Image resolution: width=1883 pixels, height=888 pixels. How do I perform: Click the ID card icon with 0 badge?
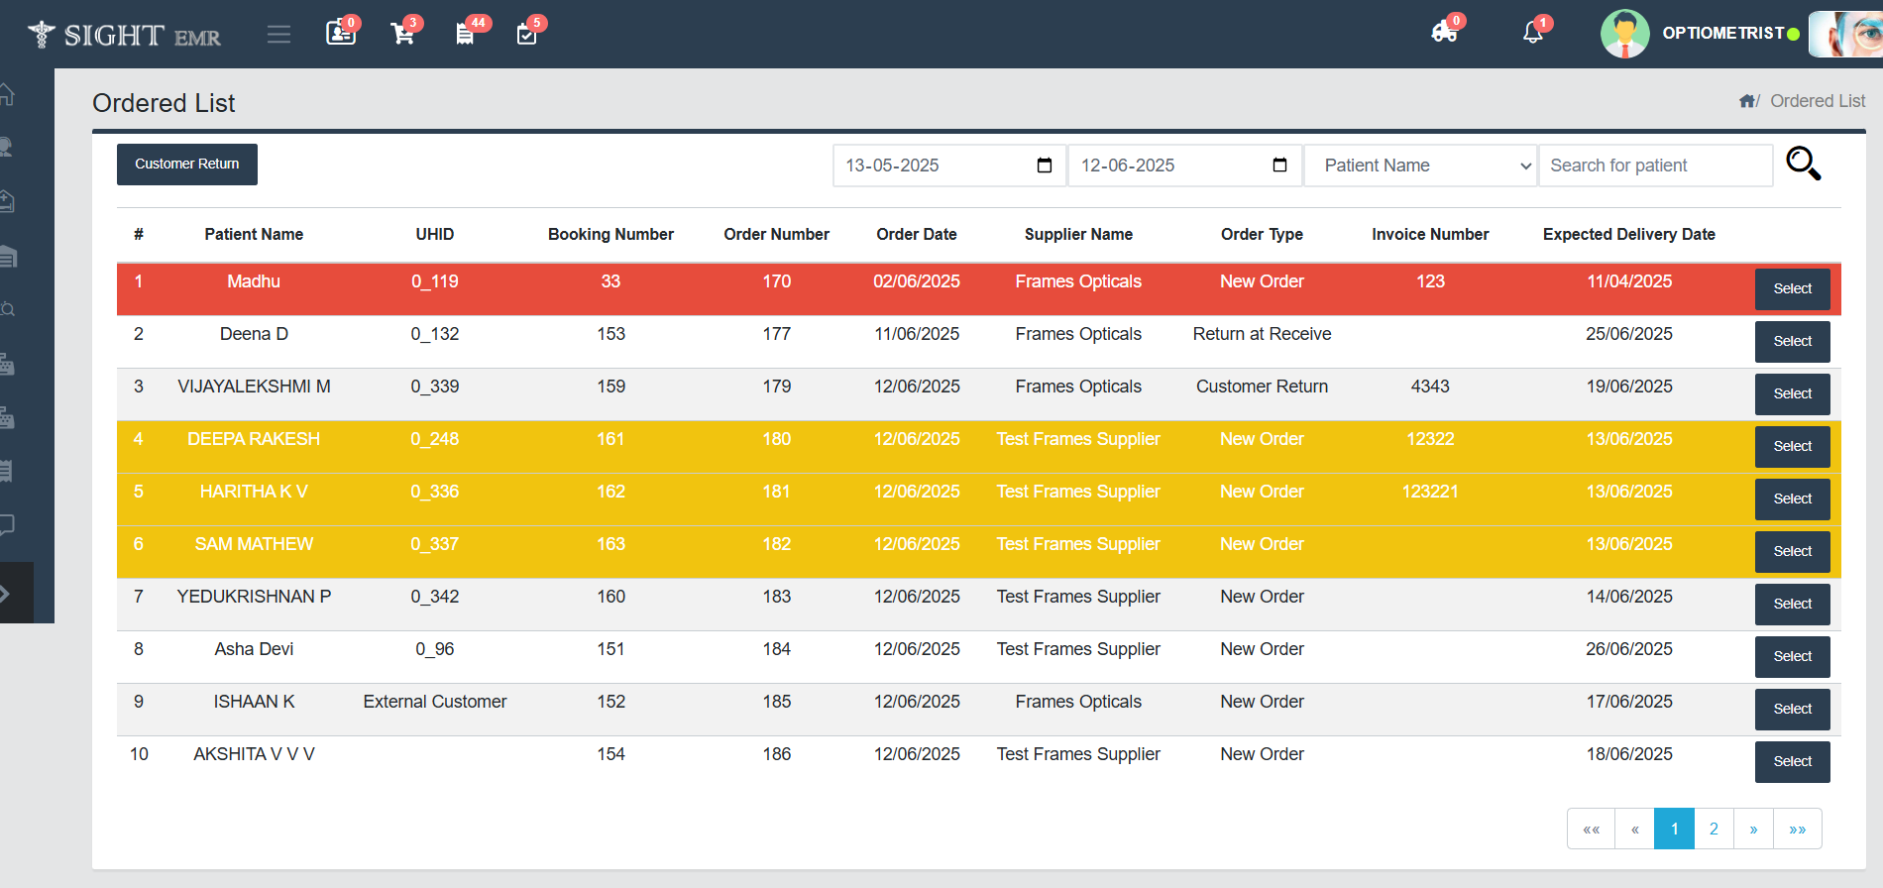[340, 34]
